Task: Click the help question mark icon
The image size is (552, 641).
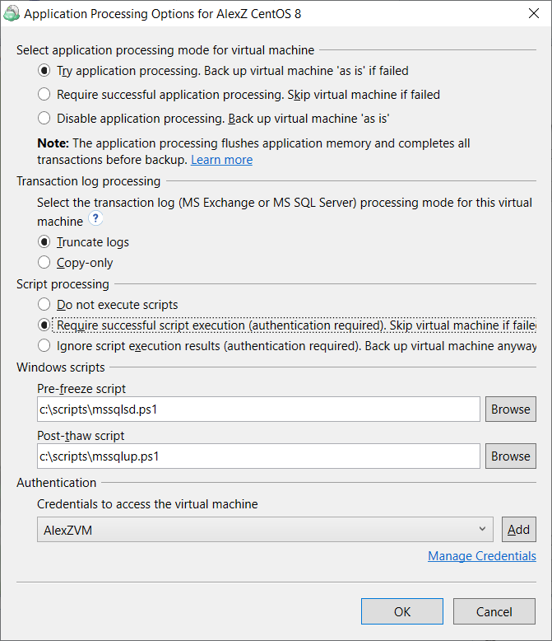Action: (96, 219)
